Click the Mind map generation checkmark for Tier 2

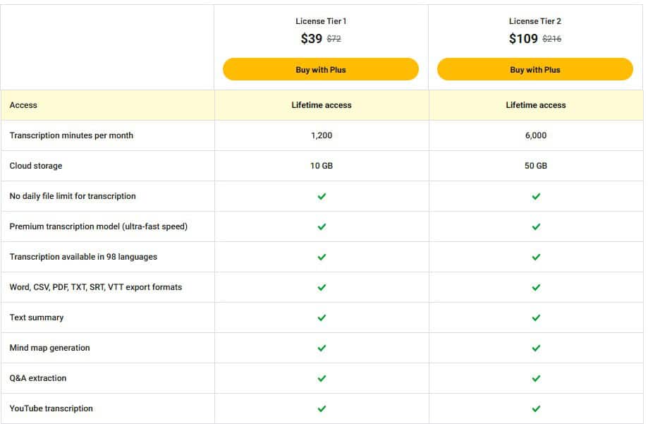(536, 348)
